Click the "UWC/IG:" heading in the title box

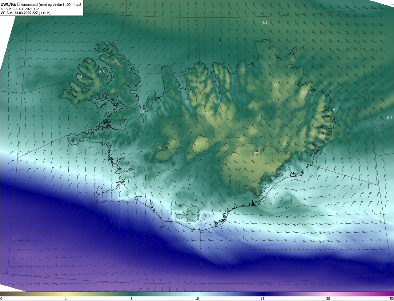click(x=8, y=4)
